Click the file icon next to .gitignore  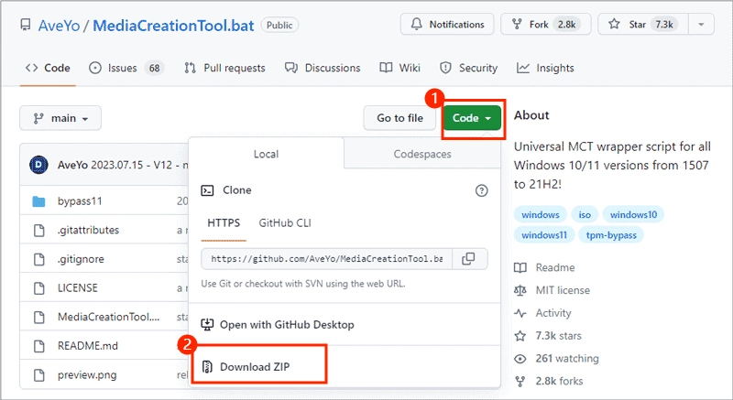click(x=39, y=259)
